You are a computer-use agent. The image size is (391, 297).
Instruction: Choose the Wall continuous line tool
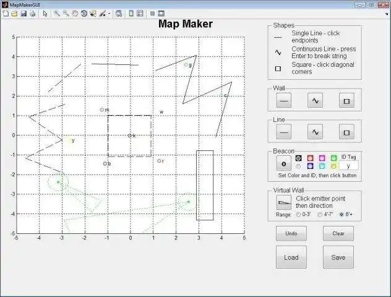pos(315,101)
